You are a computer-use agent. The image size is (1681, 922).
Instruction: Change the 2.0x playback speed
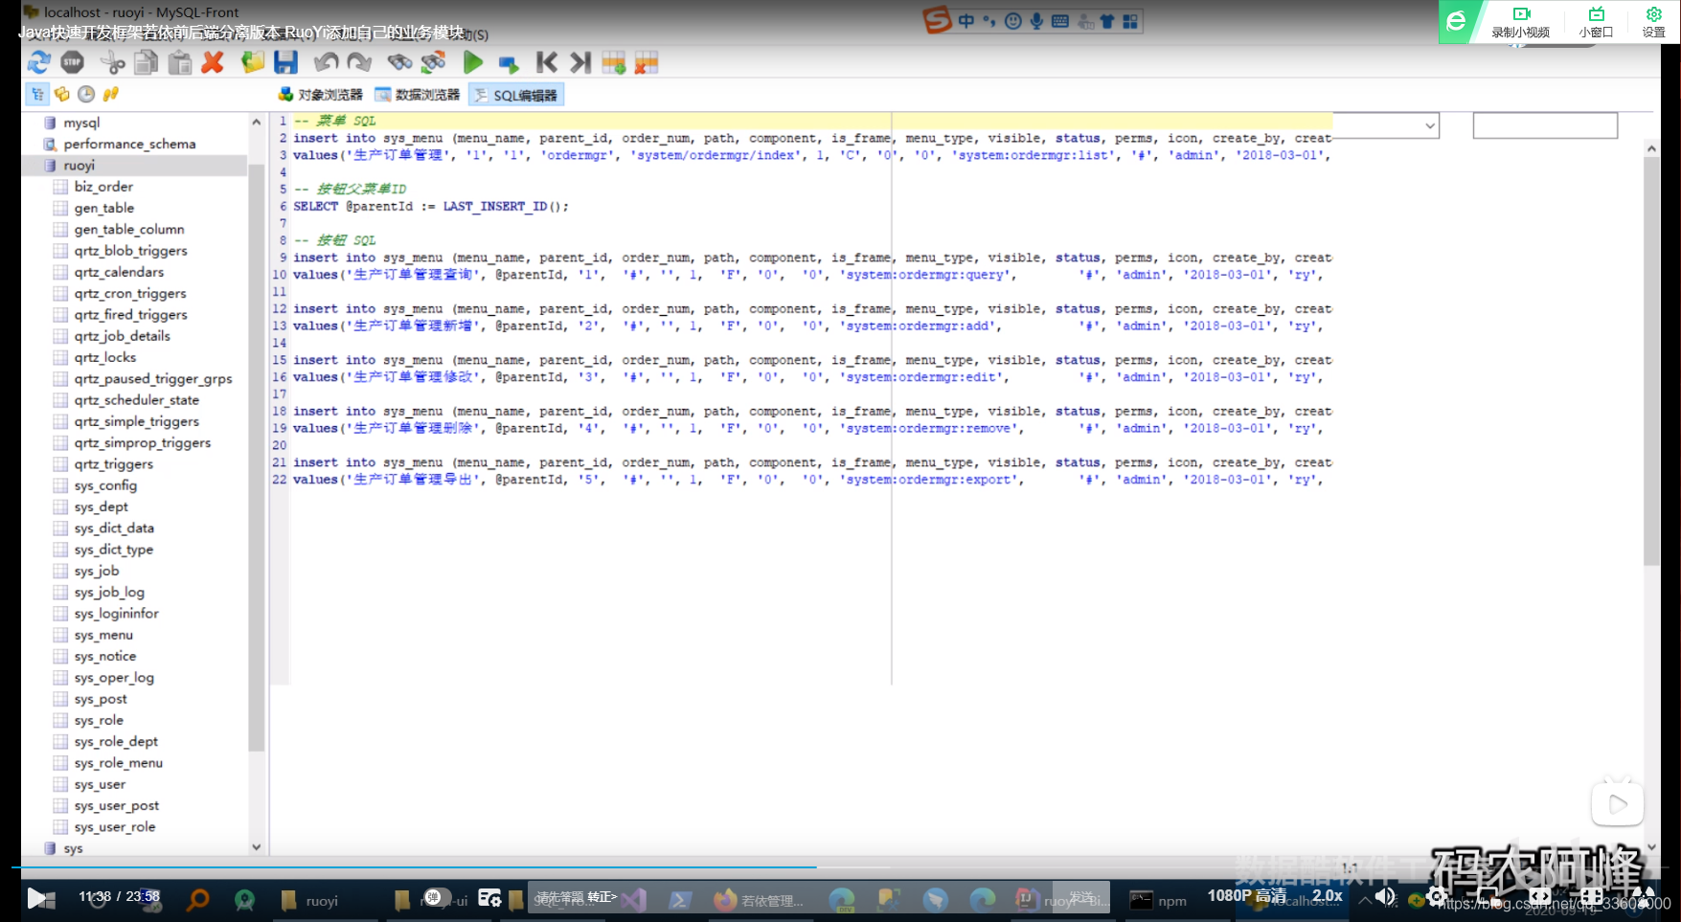click(x=1328, y=896)
